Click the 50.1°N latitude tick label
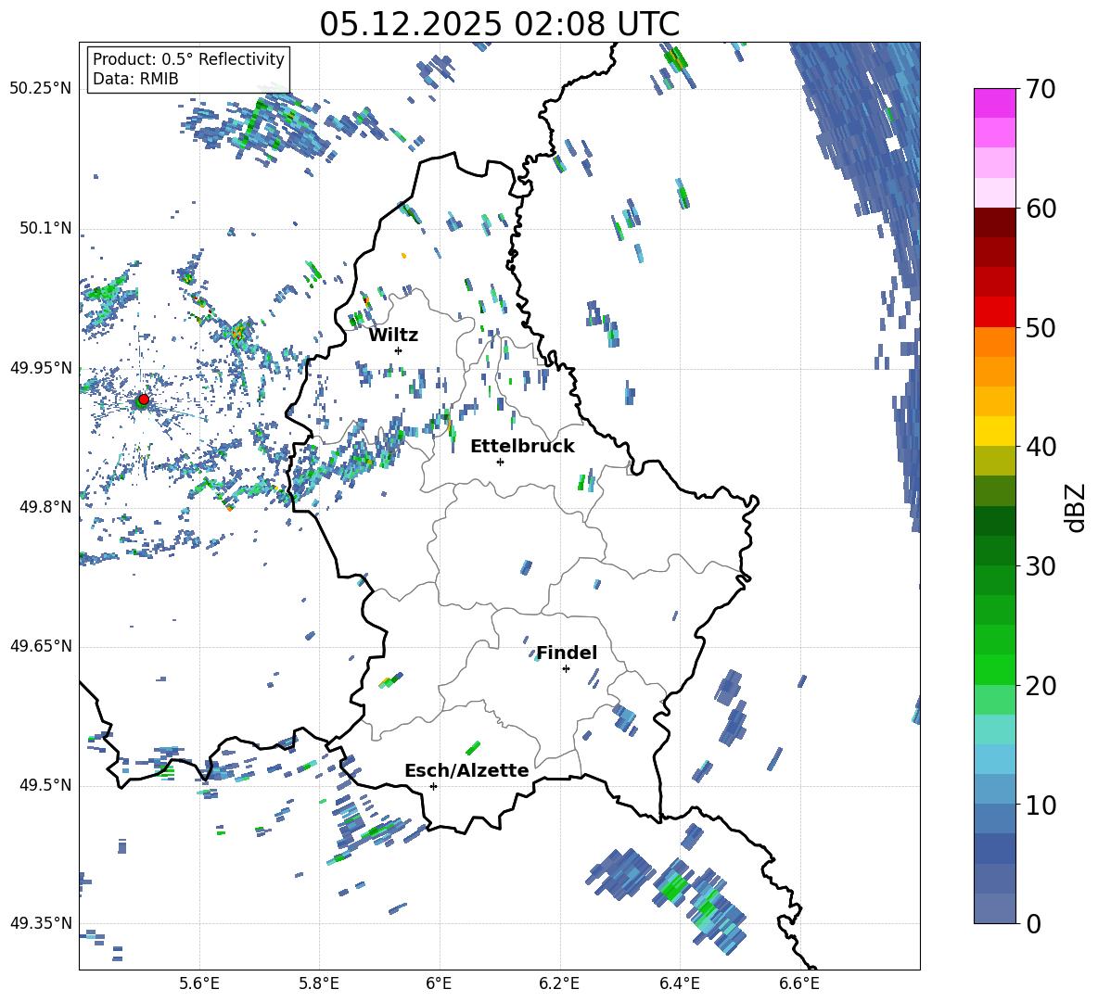This screenshot has height=1002, width=1098. pyautogui.click(x=45, y=229)
